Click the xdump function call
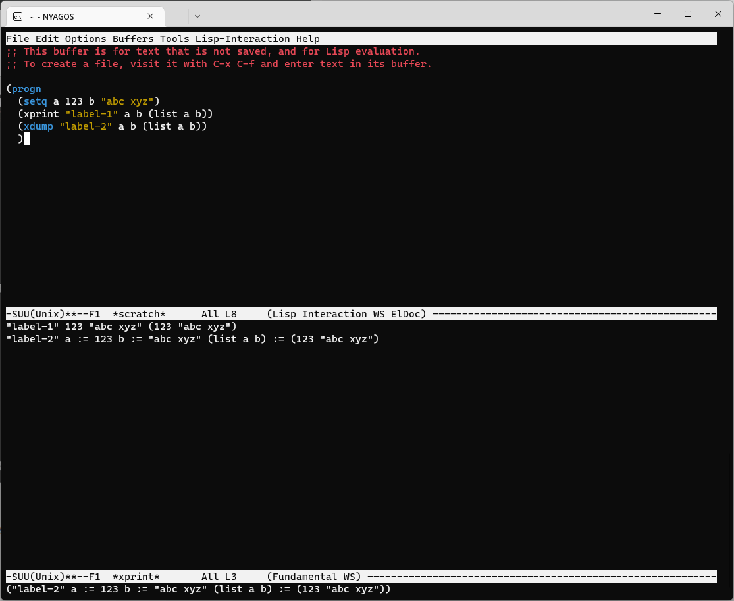Screen dimensions: 734x601 tap(38, 127)
